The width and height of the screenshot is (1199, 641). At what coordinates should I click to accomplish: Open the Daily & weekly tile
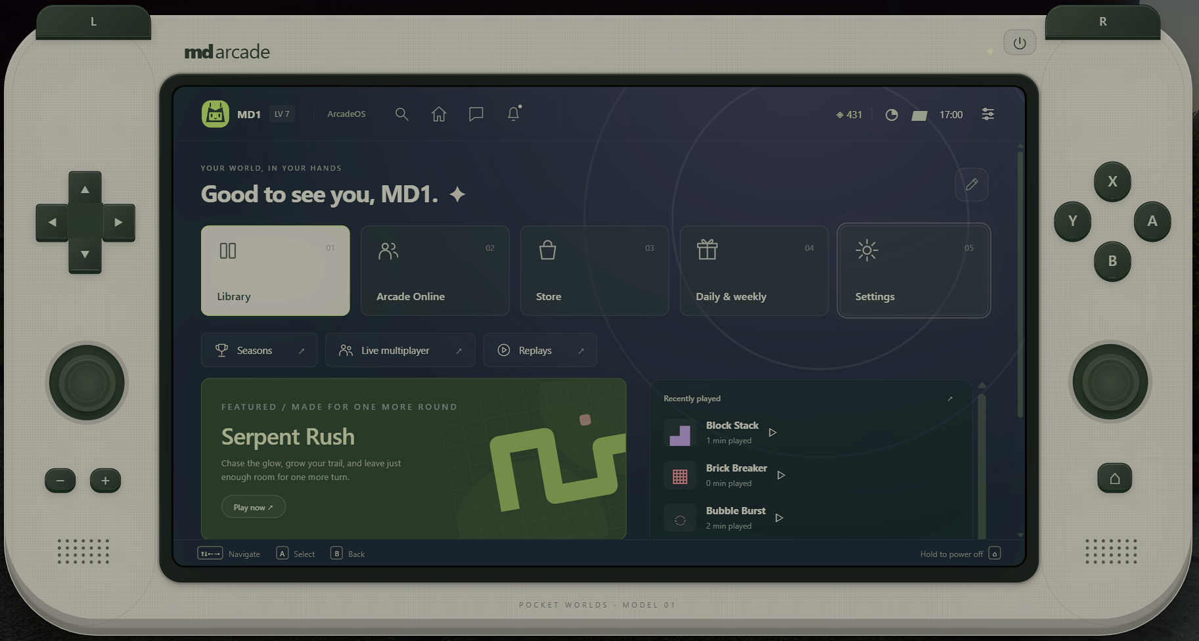[754, 271]
